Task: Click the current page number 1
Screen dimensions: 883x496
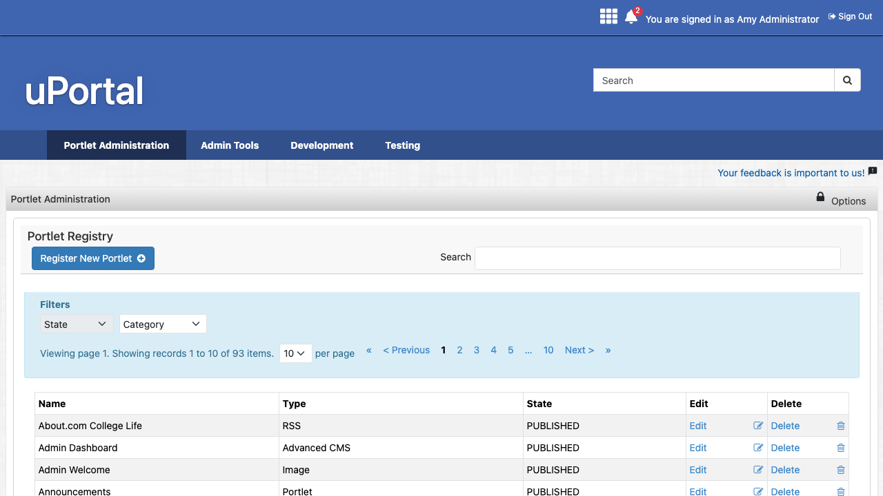Action: tap(444, 350)
